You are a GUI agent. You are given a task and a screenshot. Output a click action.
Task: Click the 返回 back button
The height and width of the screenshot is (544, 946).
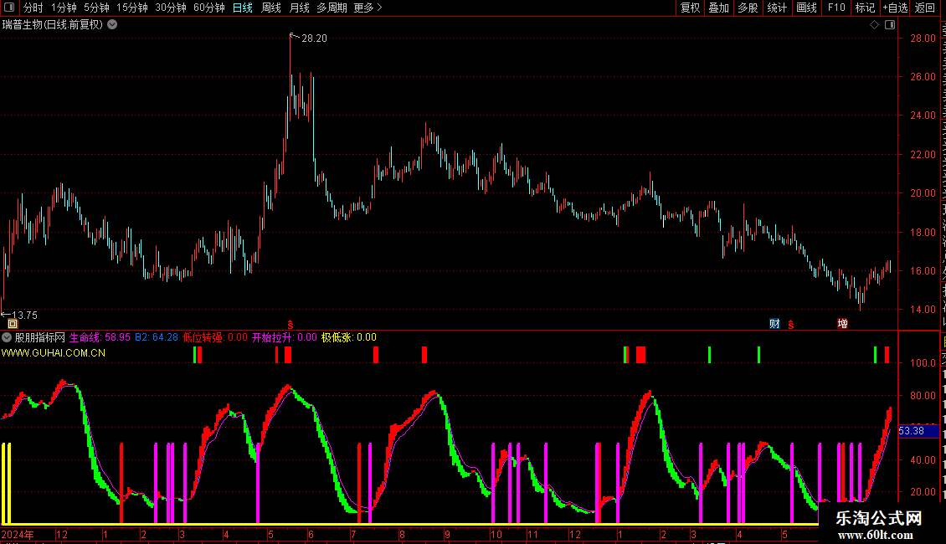pos(925,8)
